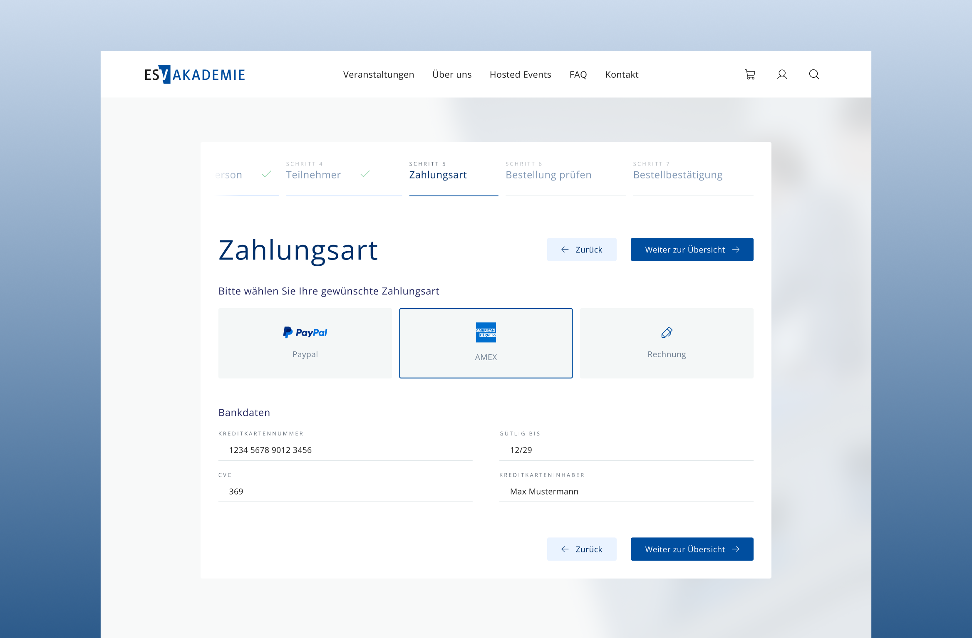
Task: Click the user account icon
Action: click(782, 74)
